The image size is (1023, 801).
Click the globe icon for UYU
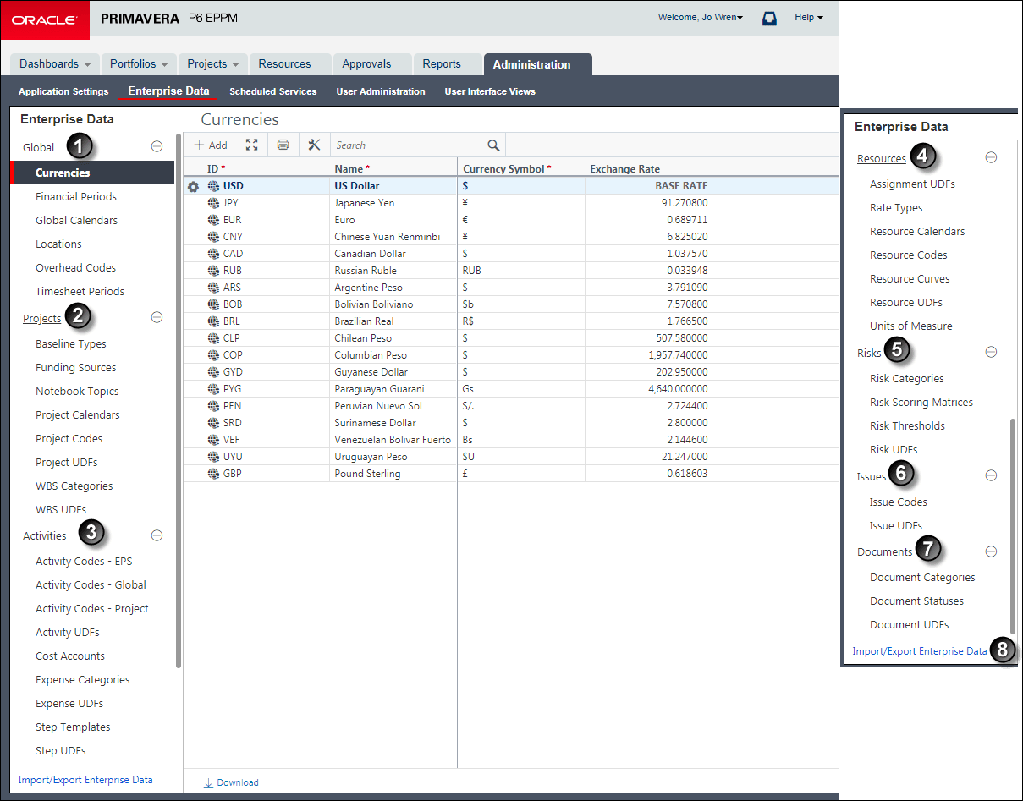[213, 457]
